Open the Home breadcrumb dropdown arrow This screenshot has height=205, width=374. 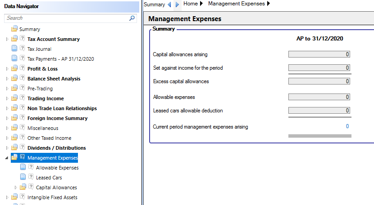click(201, 4)
